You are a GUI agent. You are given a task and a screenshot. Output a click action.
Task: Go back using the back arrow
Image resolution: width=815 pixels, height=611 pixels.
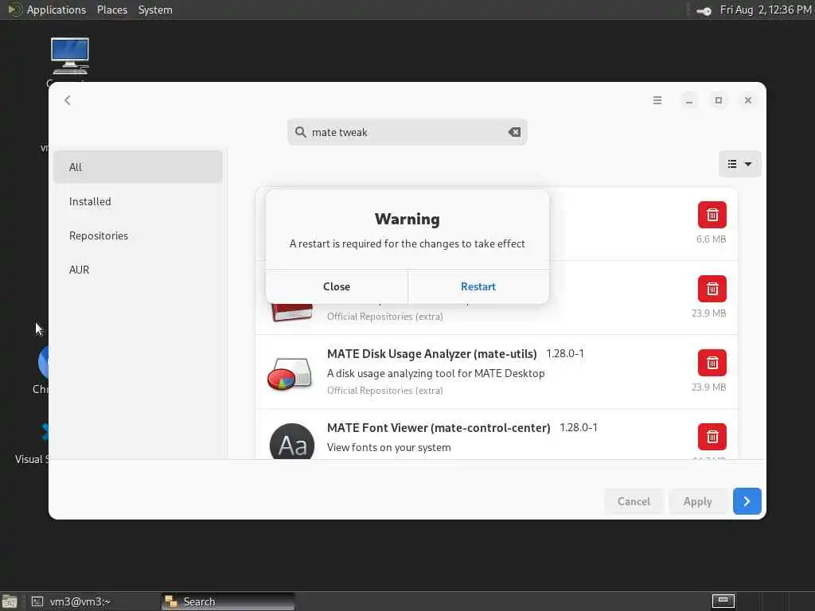[x=68, y=100]
